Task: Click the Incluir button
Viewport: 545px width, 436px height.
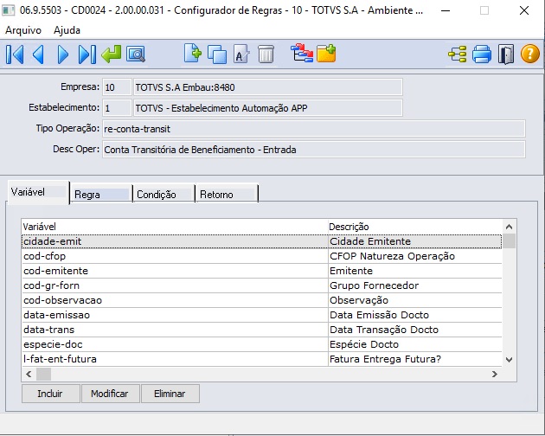Action: pyautogui.click(x=51, y=394)
